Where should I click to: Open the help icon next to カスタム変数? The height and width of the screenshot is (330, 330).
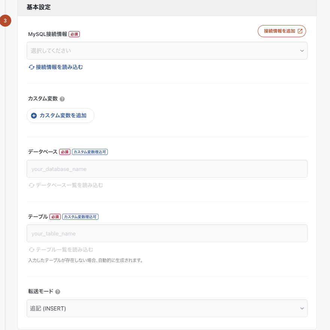pyautogui.click(x=62, y=99)
